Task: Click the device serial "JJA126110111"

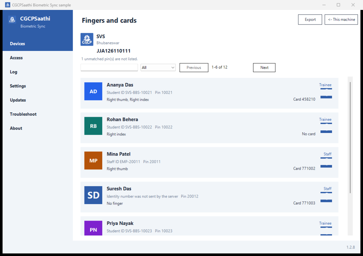Action: point(114,51)
